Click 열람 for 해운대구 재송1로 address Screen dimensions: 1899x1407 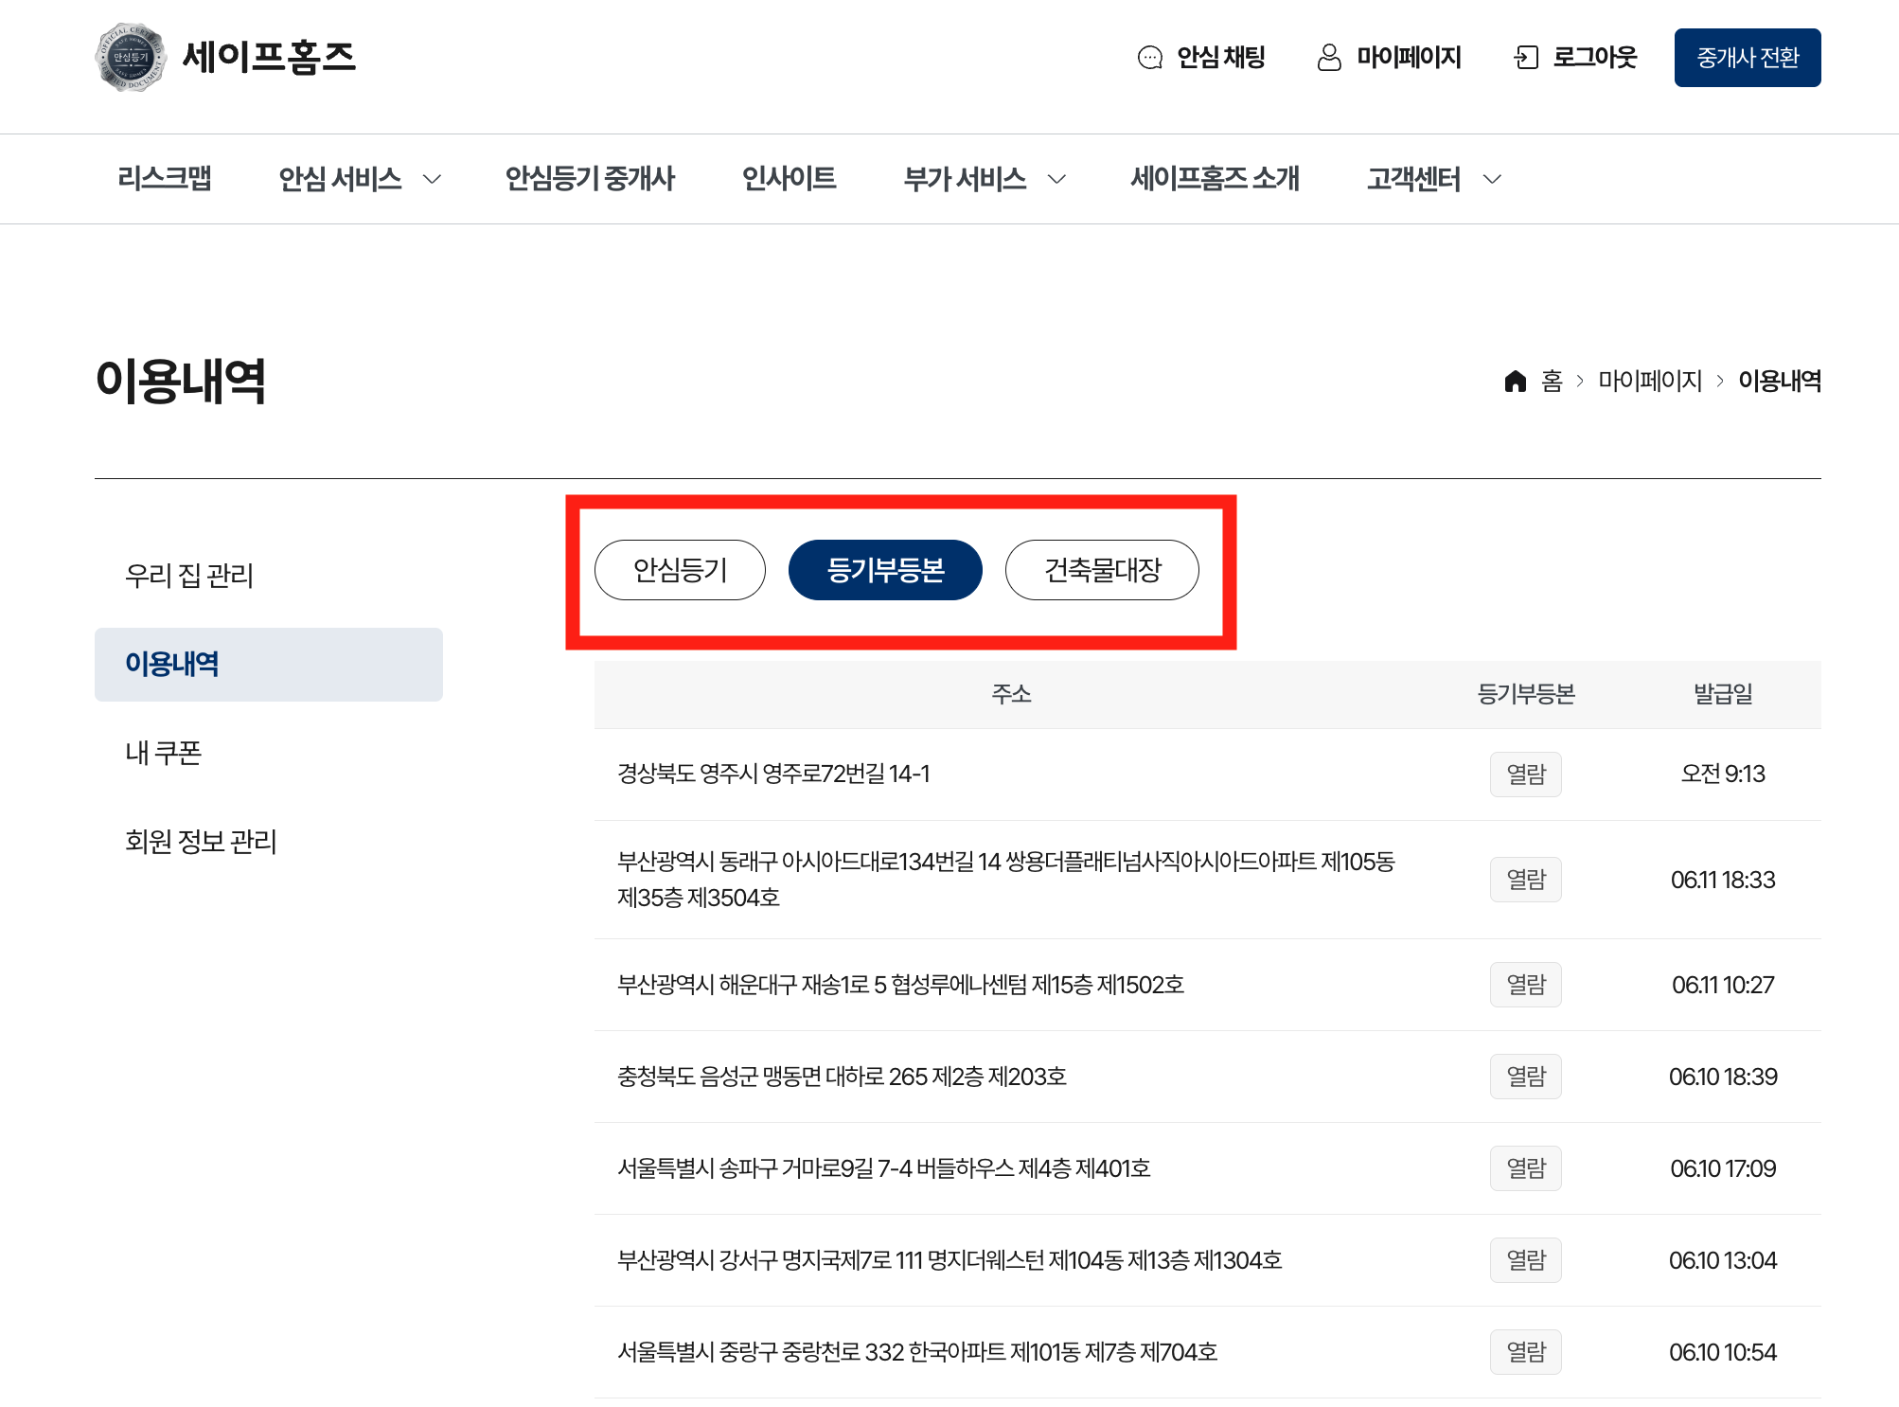[x=1526, y=985]
